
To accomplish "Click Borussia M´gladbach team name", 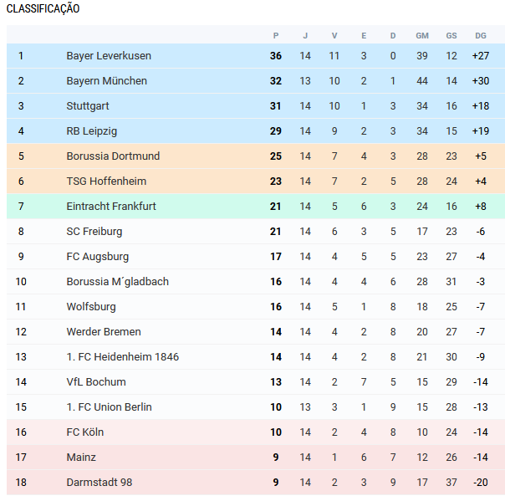I will [118, 282].
